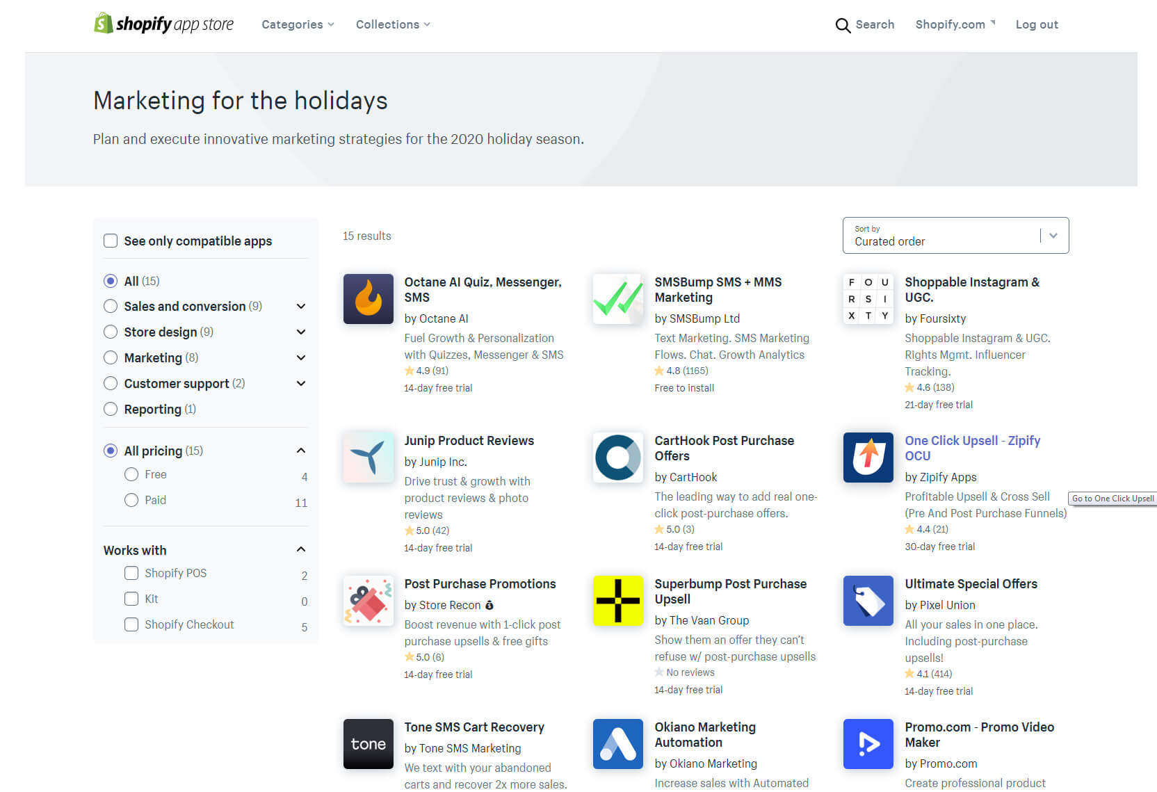Click the SMSBump green checkmark app icon

pos(617,299)
